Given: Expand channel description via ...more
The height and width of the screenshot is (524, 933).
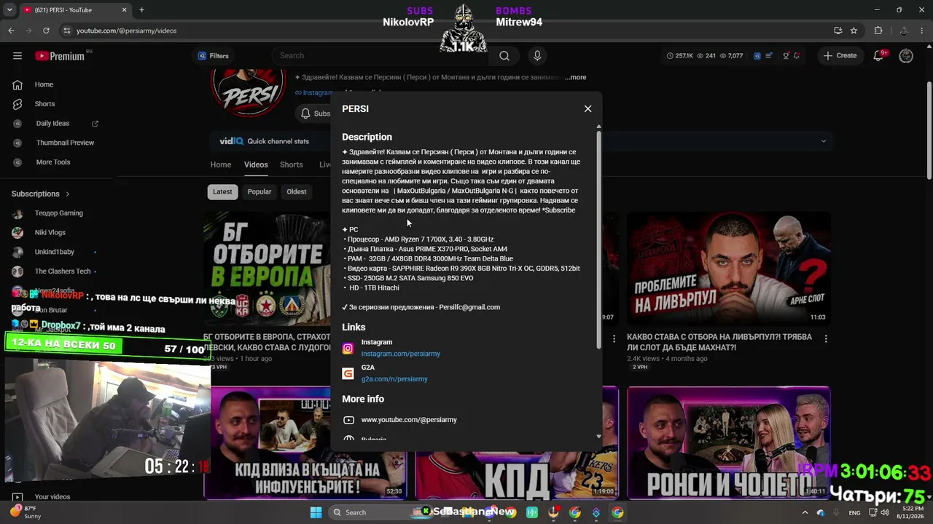Looking at the screenshot, I should pos(575,77).
